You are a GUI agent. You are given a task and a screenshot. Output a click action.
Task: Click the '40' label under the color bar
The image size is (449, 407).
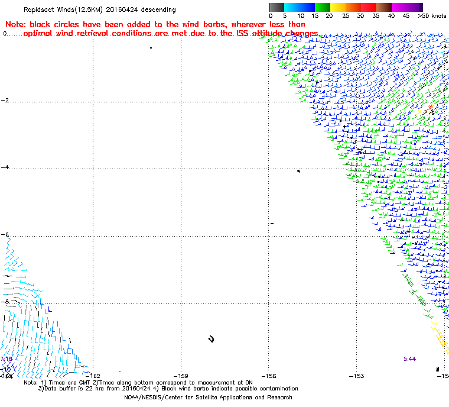pyautogui.click(x=391, y=16)
